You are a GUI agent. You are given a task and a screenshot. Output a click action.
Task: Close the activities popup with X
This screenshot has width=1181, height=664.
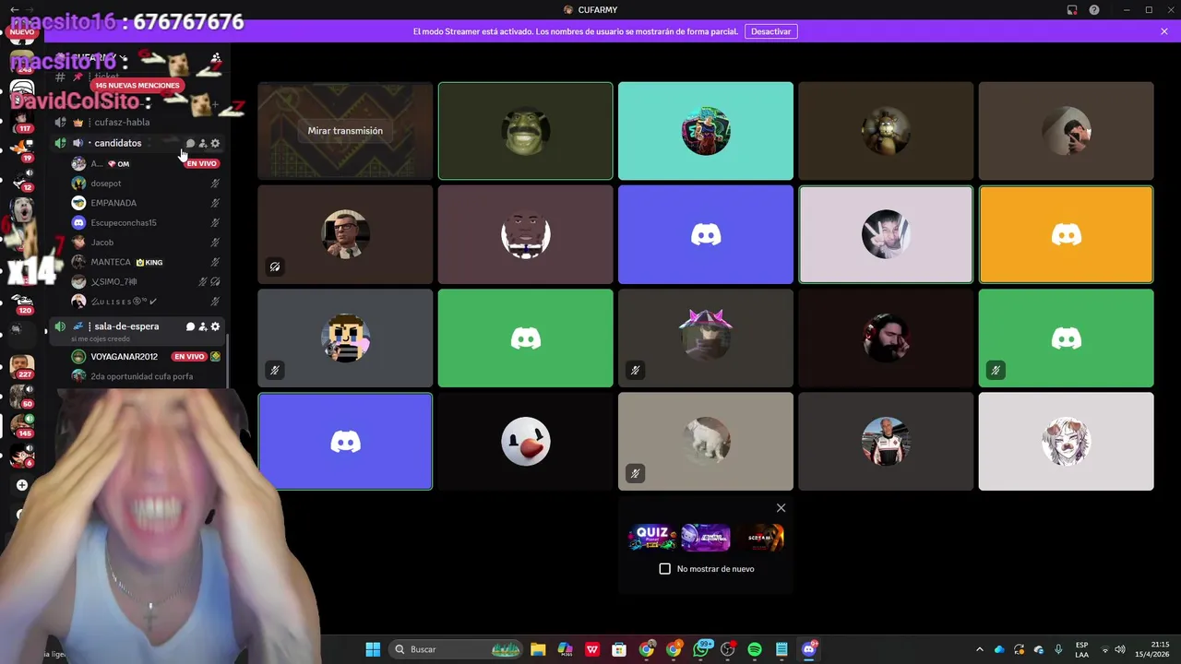(x=781, y=508)
